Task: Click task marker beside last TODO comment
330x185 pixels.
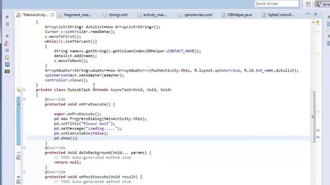Action: pos(19,181)
